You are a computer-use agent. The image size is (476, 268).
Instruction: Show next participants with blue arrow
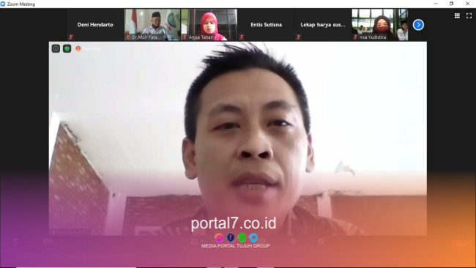tap(418, 25)
